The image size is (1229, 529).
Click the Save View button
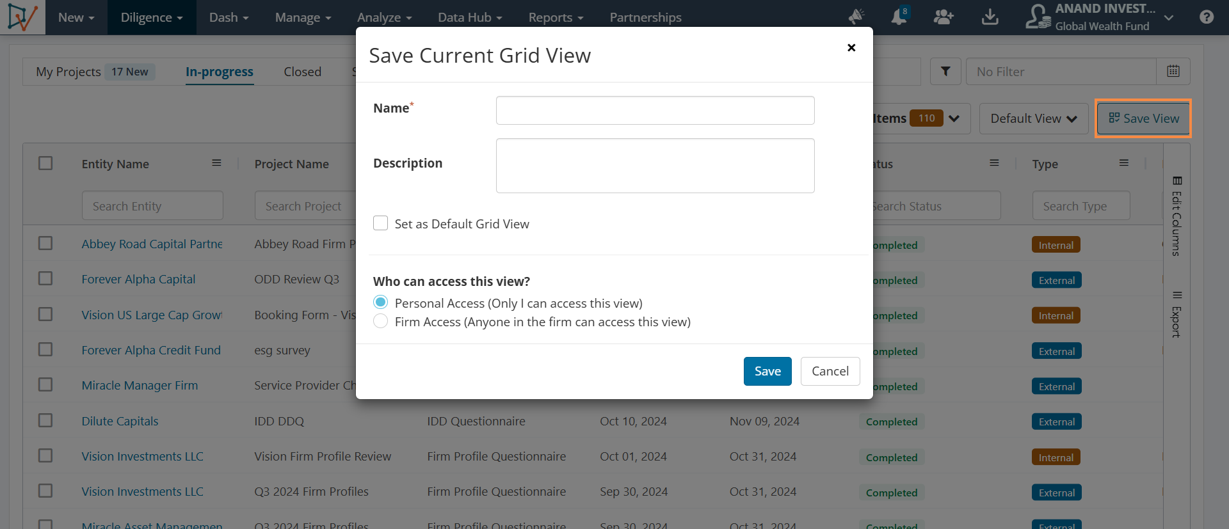click(x=1143, y=118)
